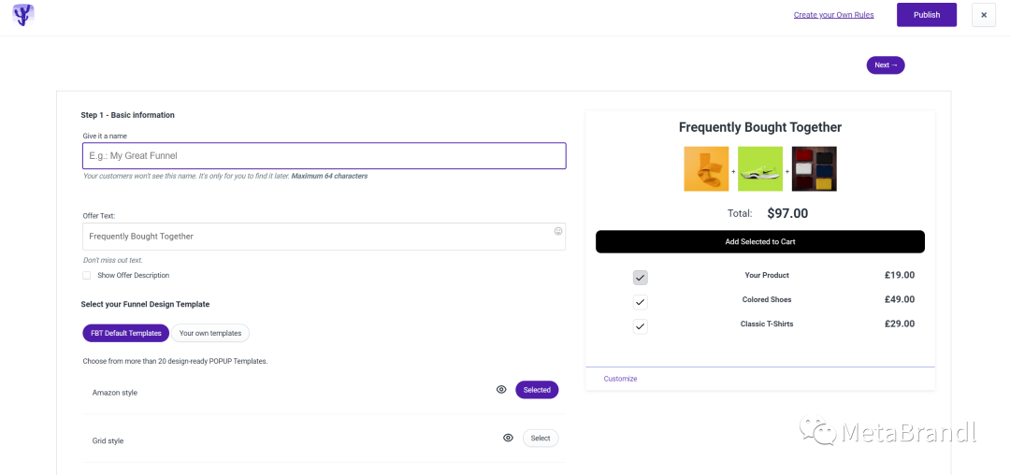Viewport: 1010px width, 475px height.
Task: Open the emoji picker in Offer Text
Action: 558,231
